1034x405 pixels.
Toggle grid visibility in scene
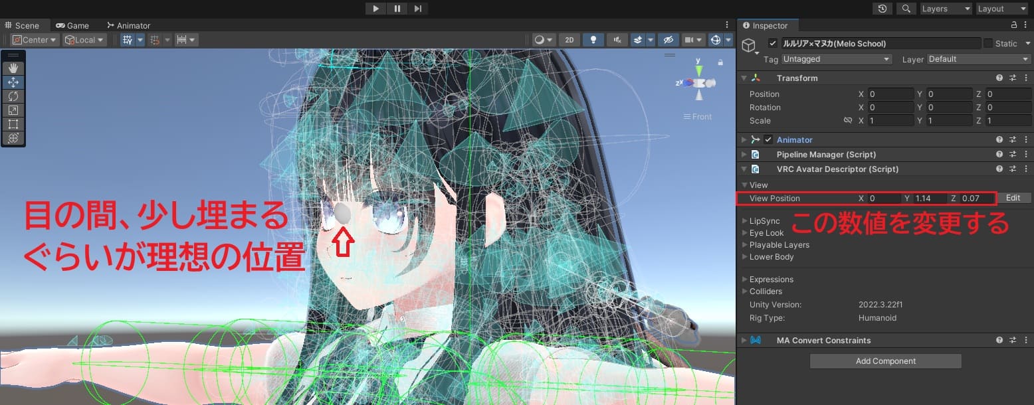(x=127, y=40)
